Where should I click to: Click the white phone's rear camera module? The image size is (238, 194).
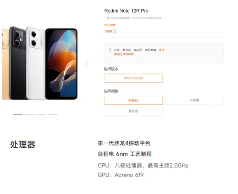pos(34,39)
